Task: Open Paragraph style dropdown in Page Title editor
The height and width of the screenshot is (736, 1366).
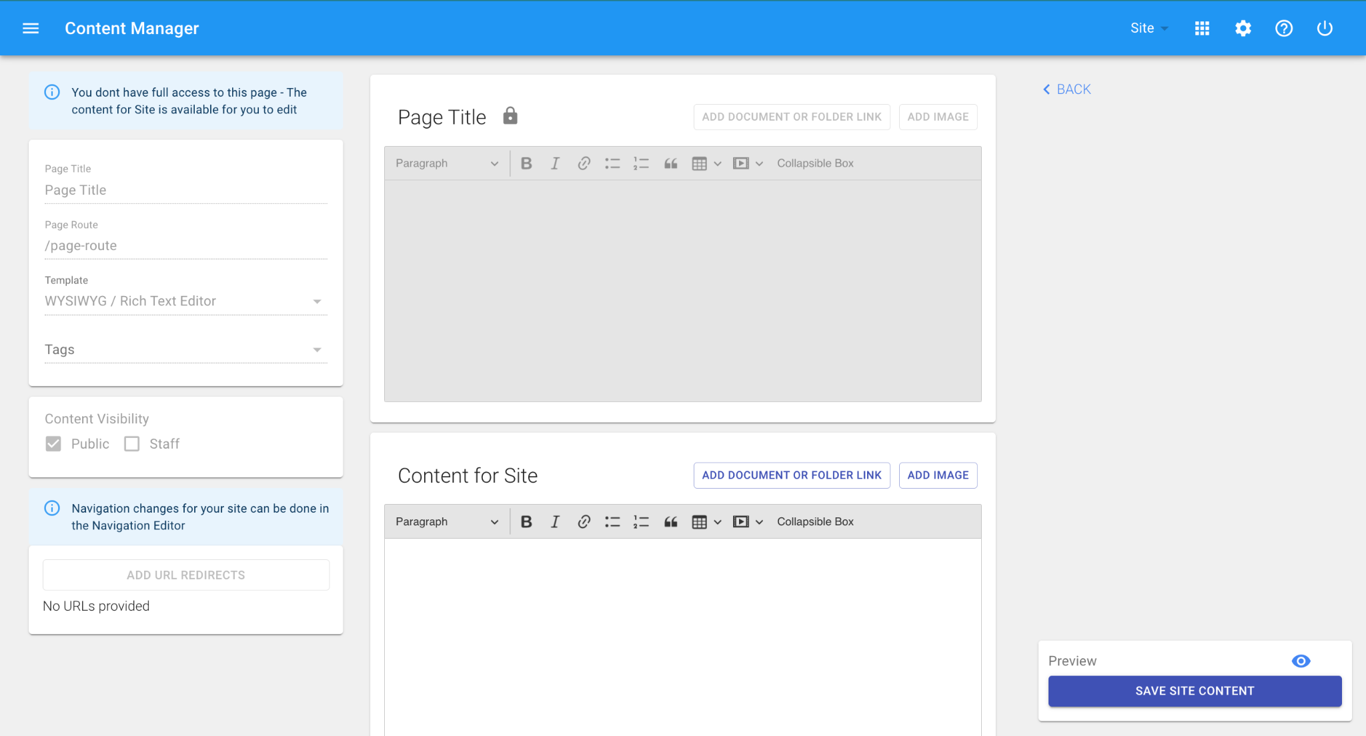Action: pos(447,163)
